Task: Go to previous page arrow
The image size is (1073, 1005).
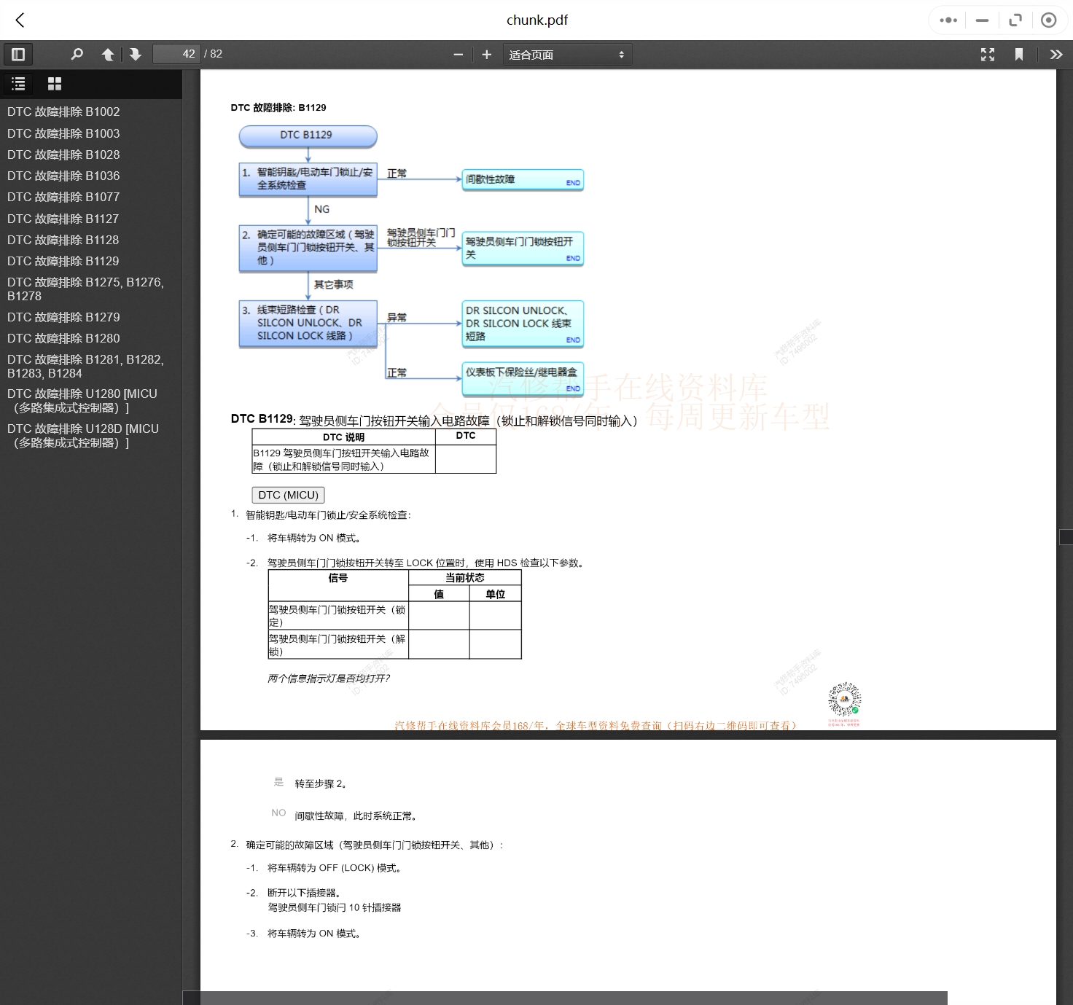Action: (x=108, y=54)
